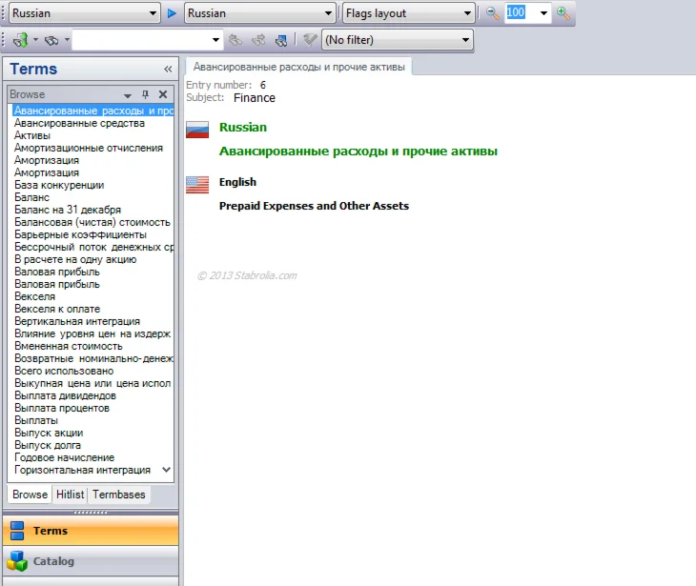Click the Entry number value 6
The width and height of the screenshot is (696, 586).
tap(263, 85)
